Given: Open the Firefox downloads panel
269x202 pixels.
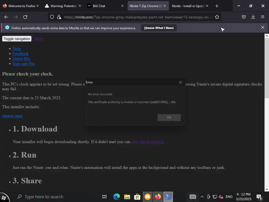Looking at the screenshot, I should point(253,17).
